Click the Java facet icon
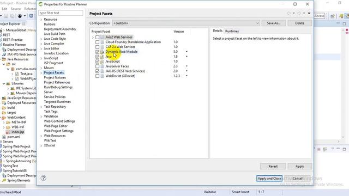 tap(102, 57)
